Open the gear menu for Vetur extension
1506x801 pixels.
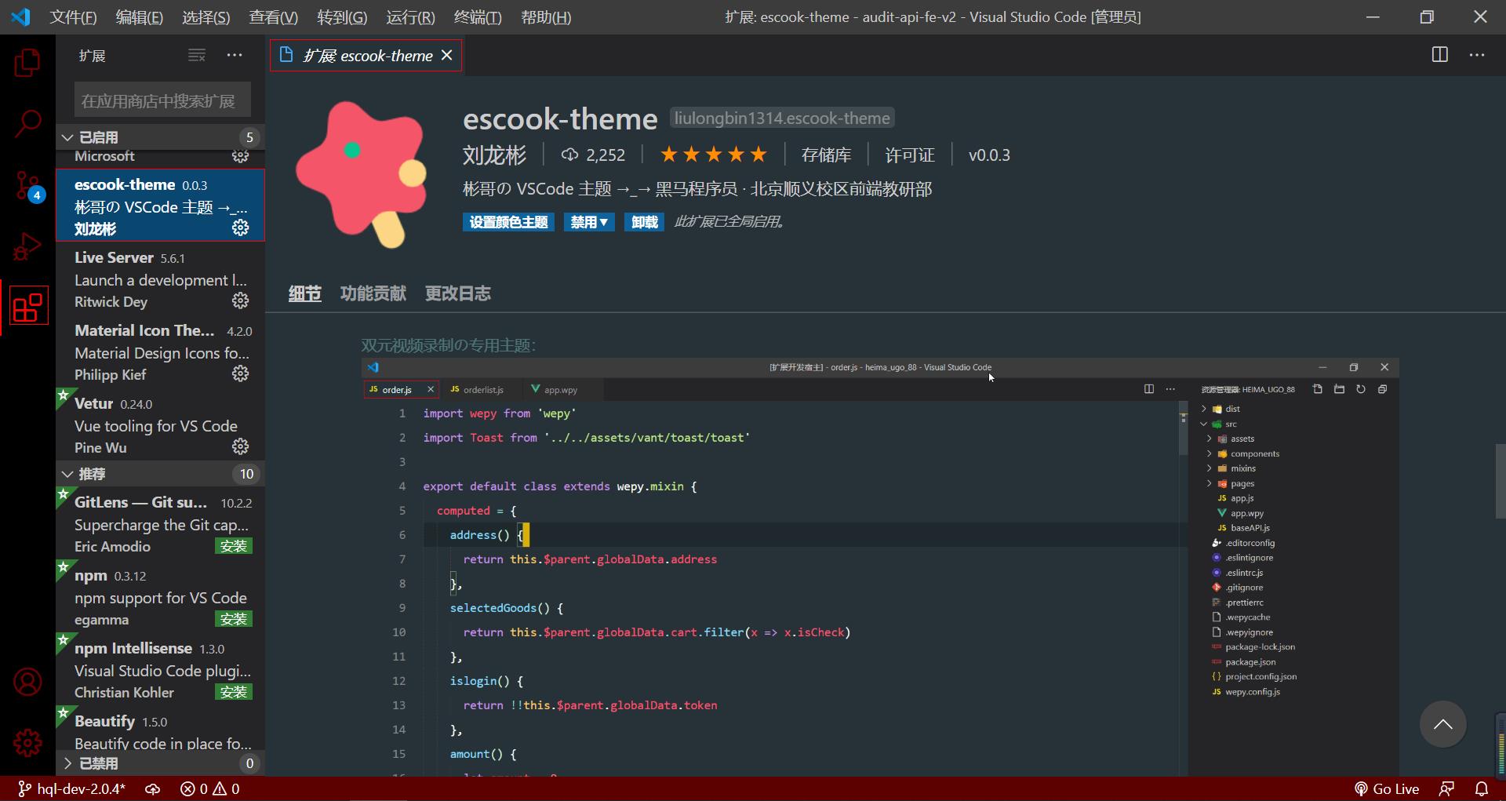(241, 446)
